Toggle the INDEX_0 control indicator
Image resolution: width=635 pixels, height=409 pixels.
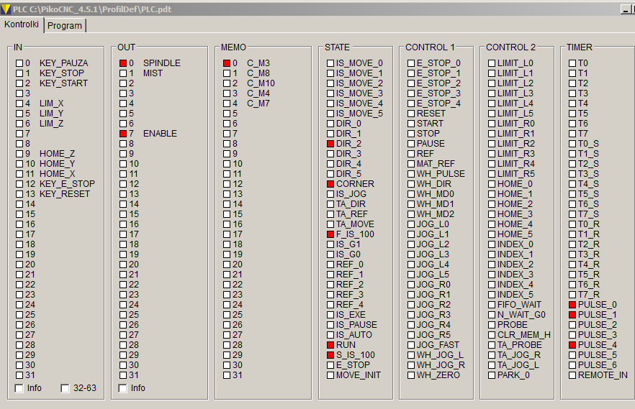pos(492,244)
